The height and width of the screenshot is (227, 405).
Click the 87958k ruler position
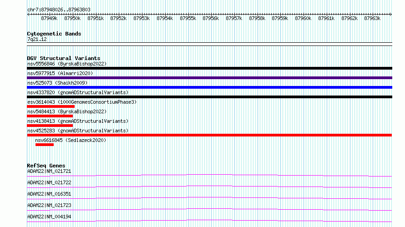tap(257, 18)
